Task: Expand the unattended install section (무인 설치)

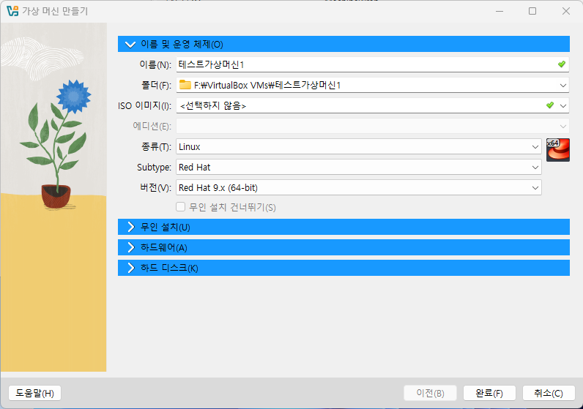Action: pyautogui.click(x=344, y=227)
